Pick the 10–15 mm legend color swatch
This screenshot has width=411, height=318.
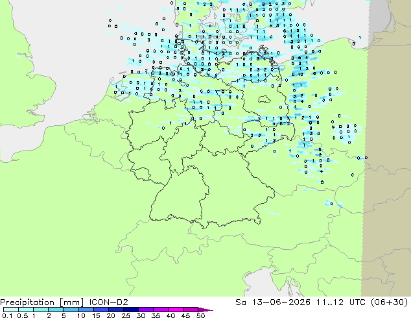86,310
